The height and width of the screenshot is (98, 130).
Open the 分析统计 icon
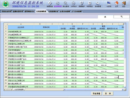point(74,3)
